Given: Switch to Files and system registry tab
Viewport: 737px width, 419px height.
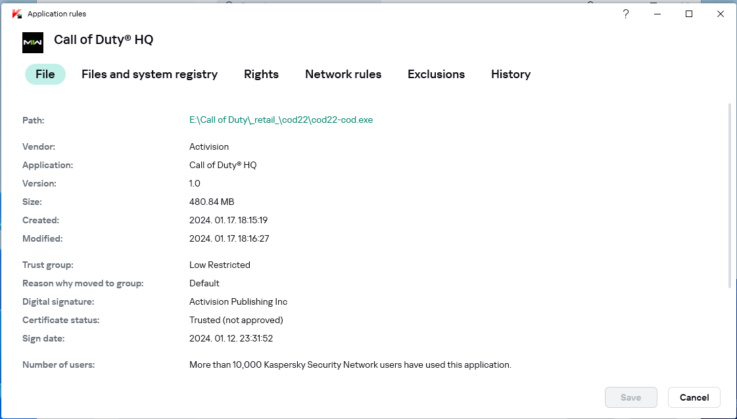Looking at the screenshot, I should click(x=149, y=74).
